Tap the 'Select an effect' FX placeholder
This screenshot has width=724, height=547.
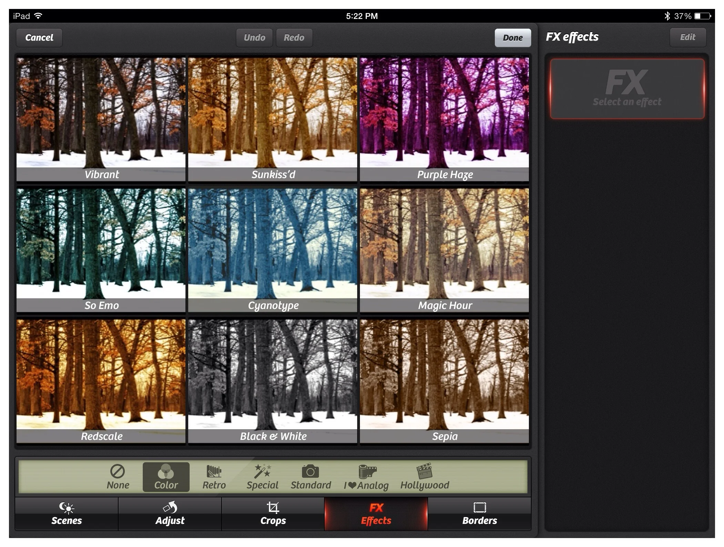coord(627,89)
